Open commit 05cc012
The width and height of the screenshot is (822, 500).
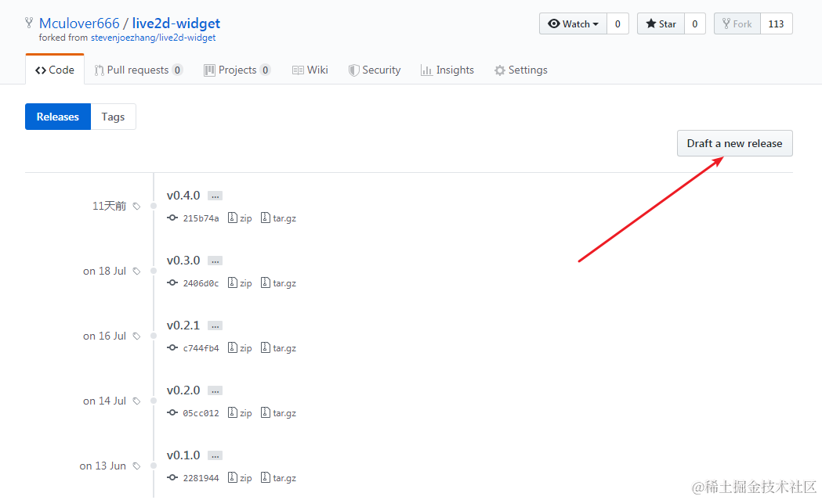click(x=201, y=413)
